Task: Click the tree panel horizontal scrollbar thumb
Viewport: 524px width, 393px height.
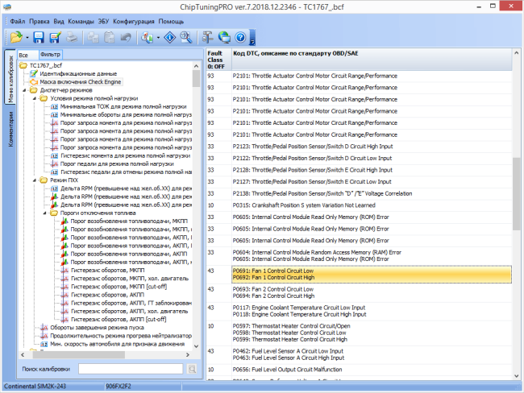Action: click(79, 355)
